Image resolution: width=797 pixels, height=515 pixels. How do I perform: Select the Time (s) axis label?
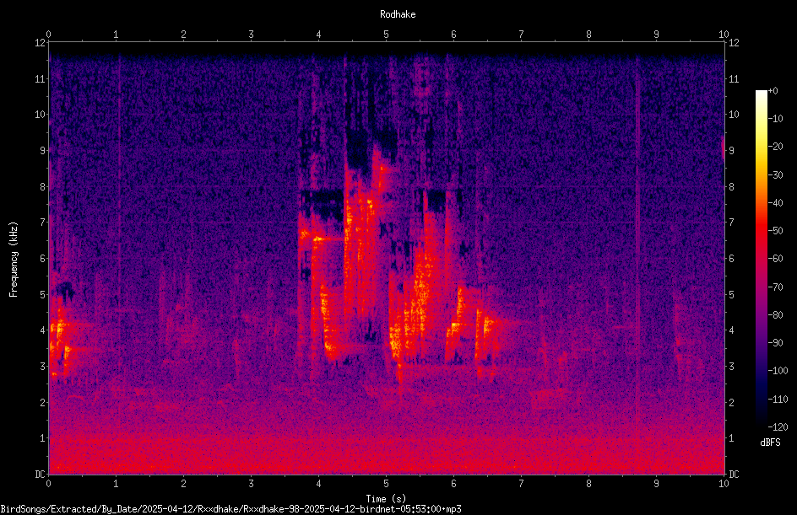[386, 499]
